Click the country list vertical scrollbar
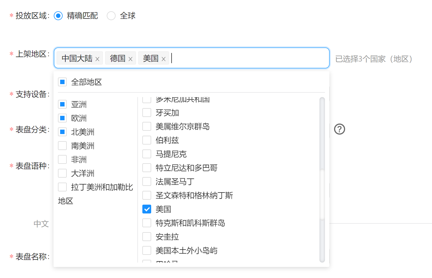The width and height of the screenshot is (432, 278). (322, 193)
